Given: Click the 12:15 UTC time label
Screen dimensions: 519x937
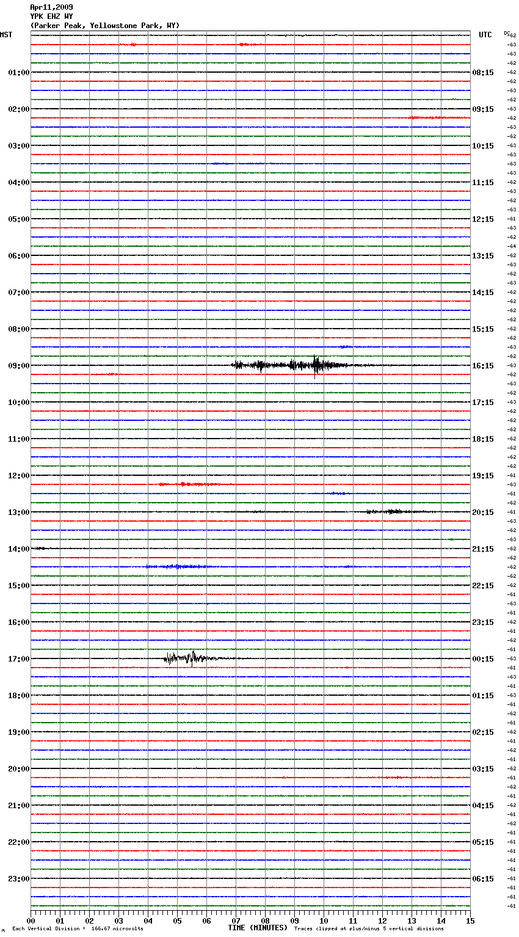Looking at the screenshot, I should [x=483, y=219].
